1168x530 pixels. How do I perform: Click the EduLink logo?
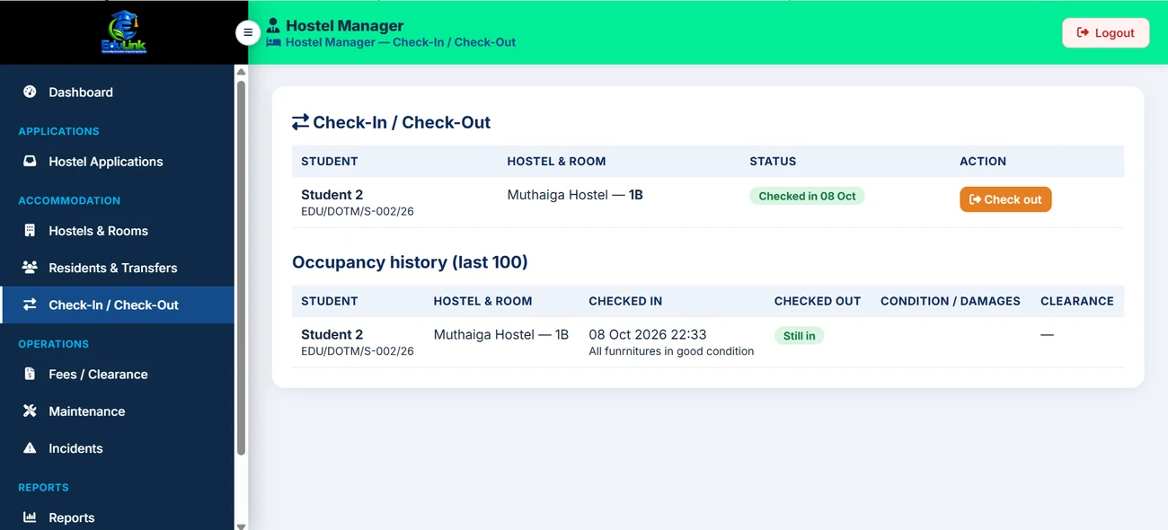[x=124, y=32]
